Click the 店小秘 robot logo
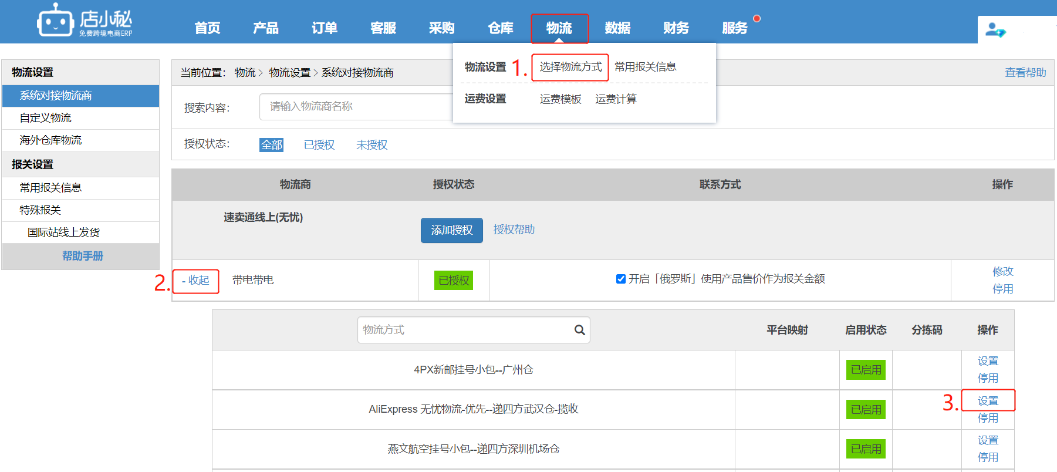This screenshot has height=472, width=1057. [85, 21]
